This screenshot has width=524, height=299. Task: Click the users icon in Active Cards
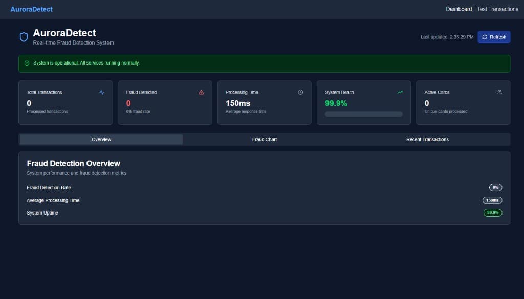[499, 92]
